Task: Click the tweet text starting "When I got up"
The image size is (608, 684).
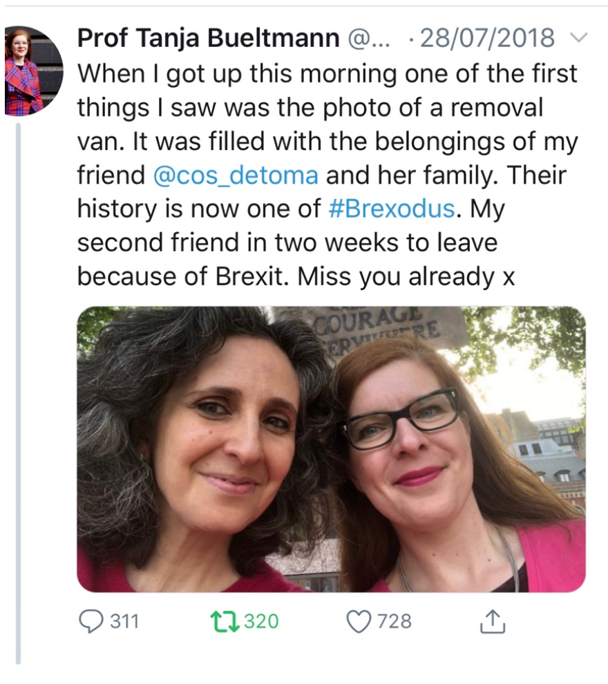Action: pyautogui.click(x=326, y=73)
